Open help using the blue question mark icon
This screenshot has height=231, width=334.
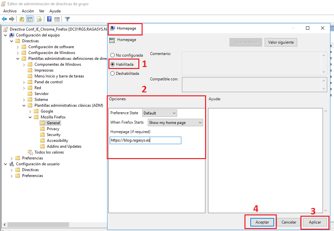click(49, 19)
